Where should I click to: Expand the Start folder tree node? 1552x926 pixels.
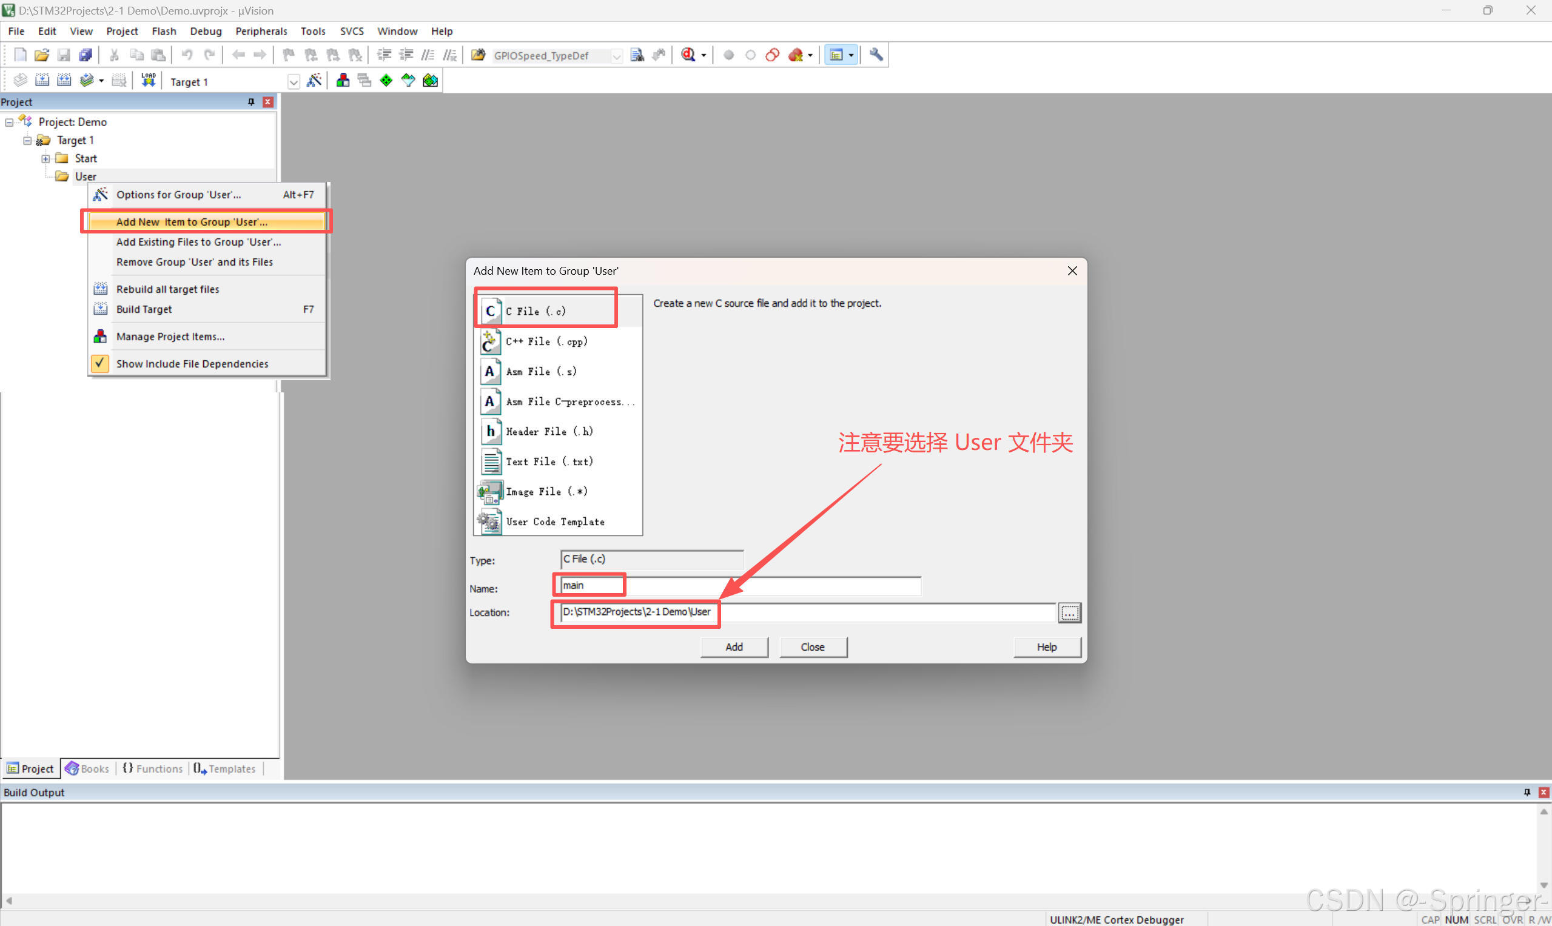click(45, 158)
